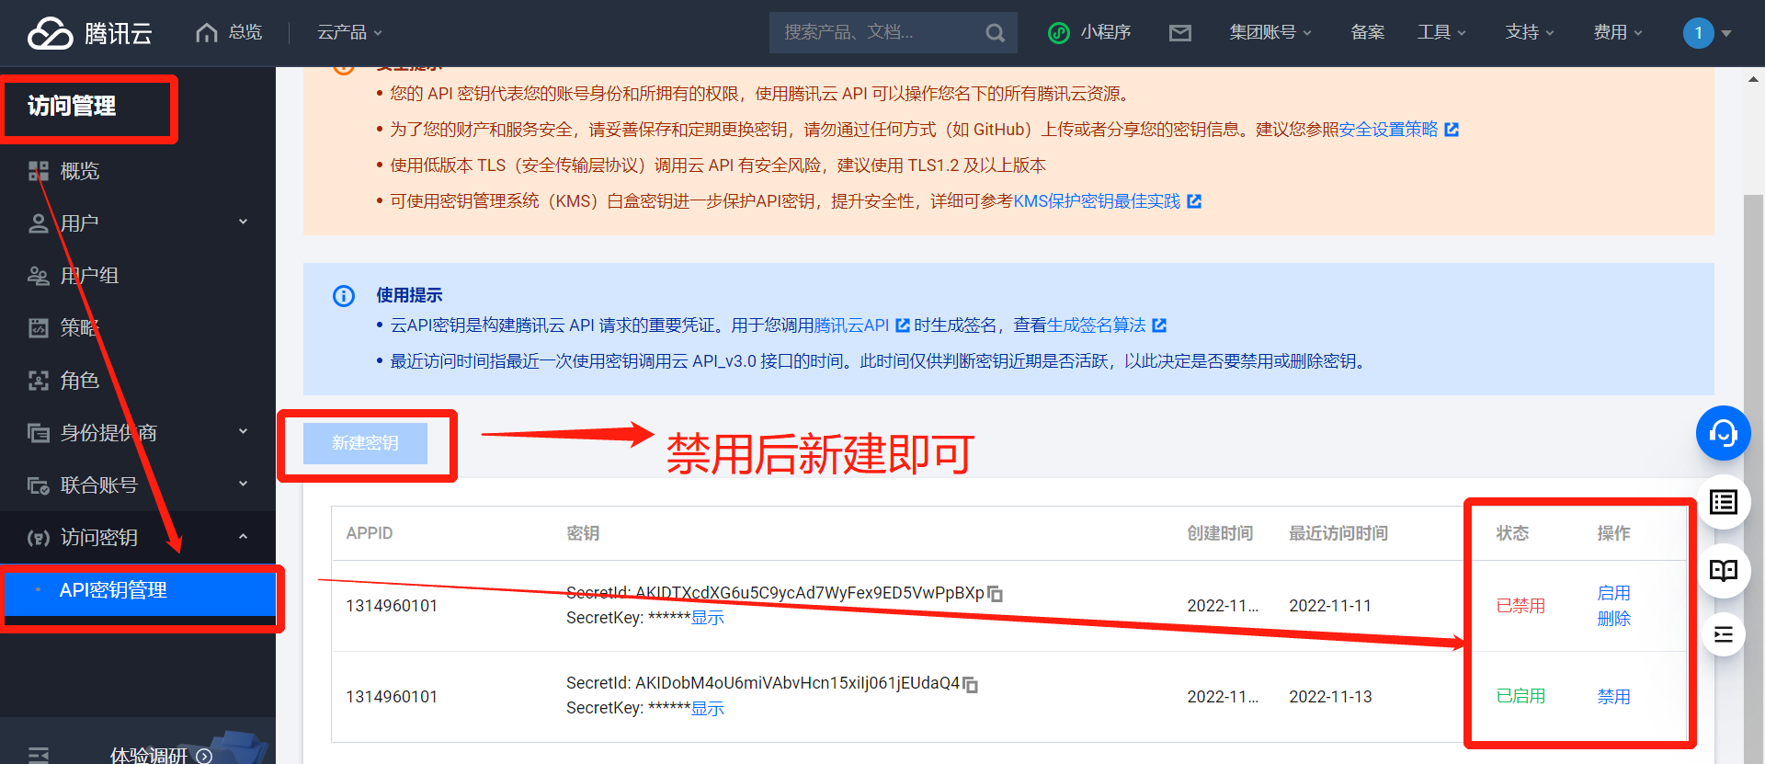Open the 小程序 mini program icon

click(1059, 33)
